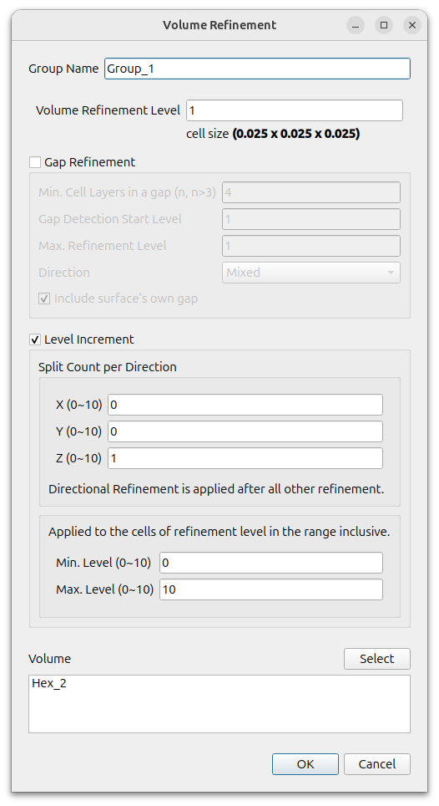Click the Group Name text field
Viewport: 439px width, 806px height.
click(x=257, y=69)
